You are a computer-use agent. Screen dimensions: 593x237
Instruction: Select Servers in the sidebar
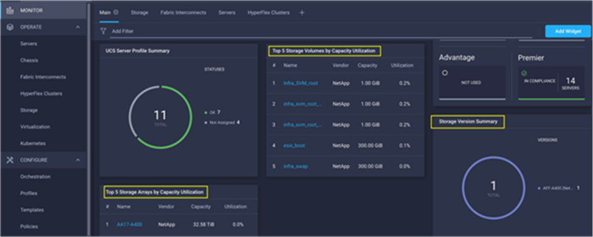(x=29, y=44)
